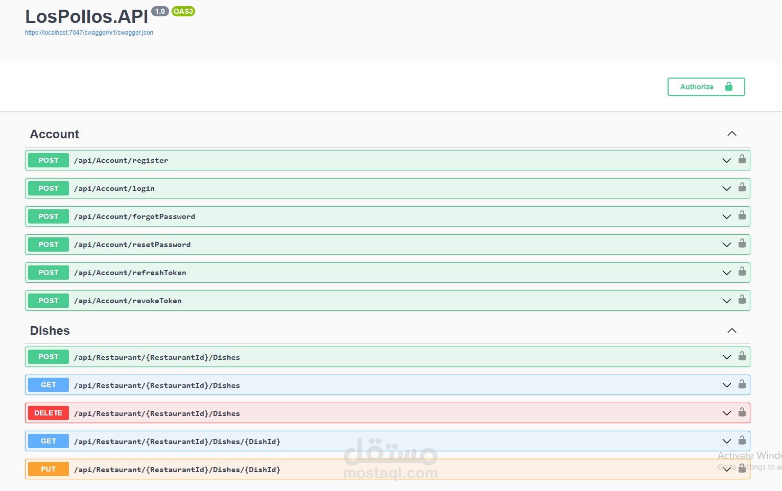
Task: Select the Dishes section header
Action: [50, 330]
